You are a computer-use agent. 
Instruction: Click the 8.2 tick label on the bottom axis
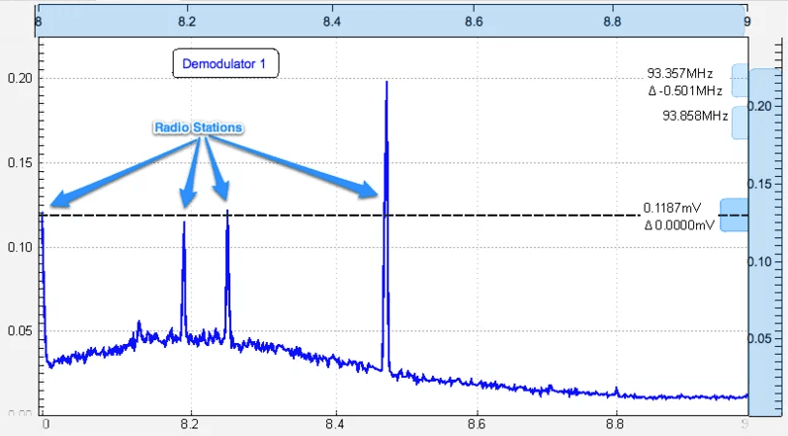coord(191,423)
